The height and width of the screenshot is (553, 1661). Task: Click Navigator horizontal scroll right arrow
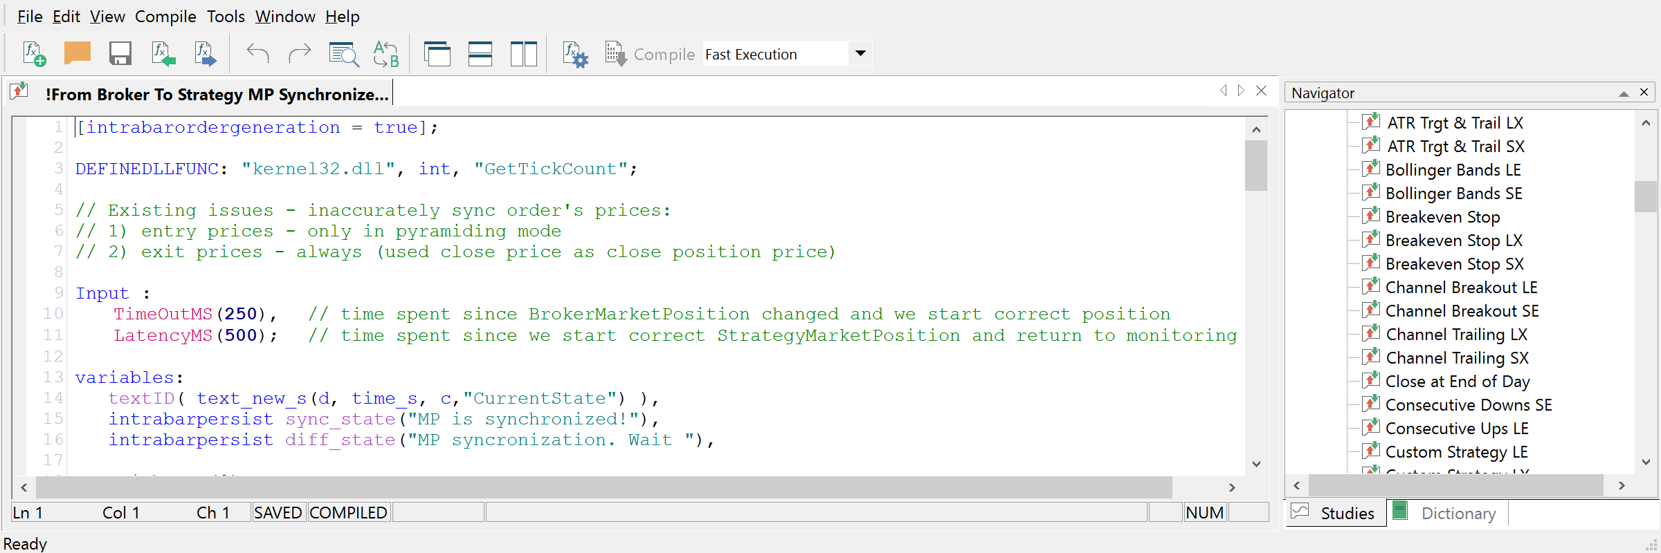pos(1622,485)
